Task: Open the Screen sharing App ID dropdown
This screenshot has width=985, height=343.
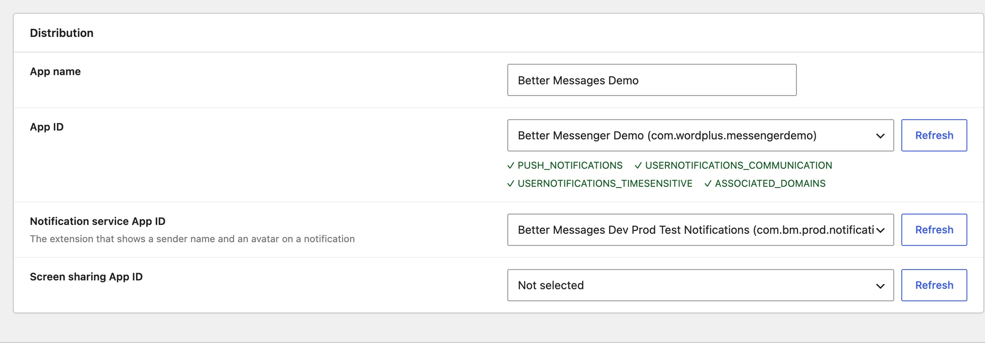Action: 700,285
